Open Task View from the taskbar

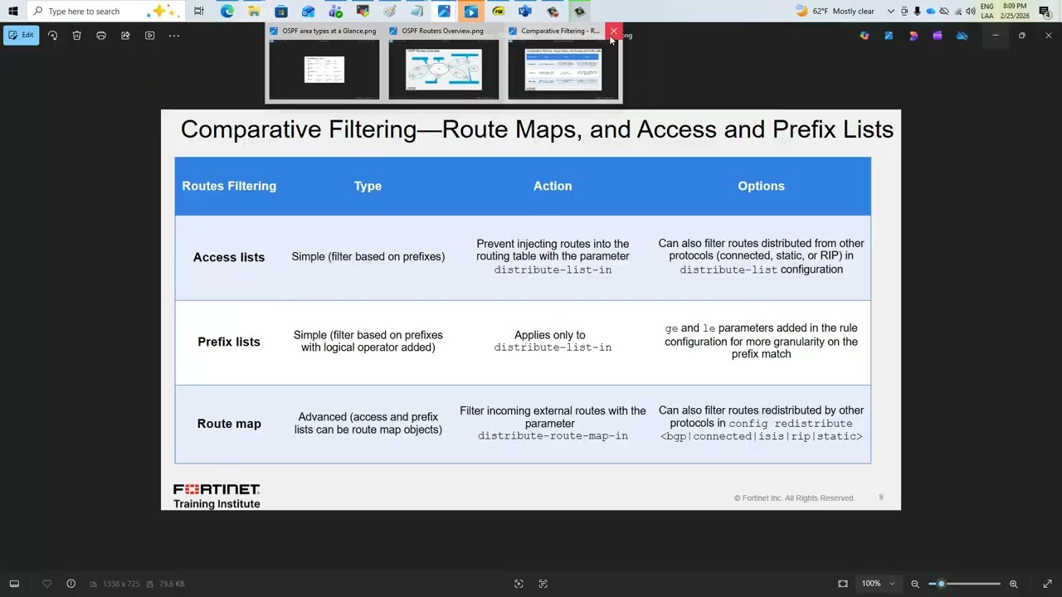[x=199, y=11]
